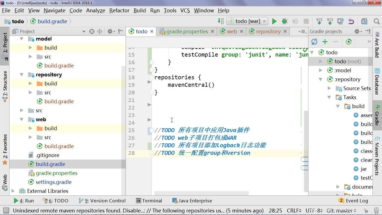Execute Gradle task icon in Gradle panel
The image size is (382, 215).
click(348, 42)
